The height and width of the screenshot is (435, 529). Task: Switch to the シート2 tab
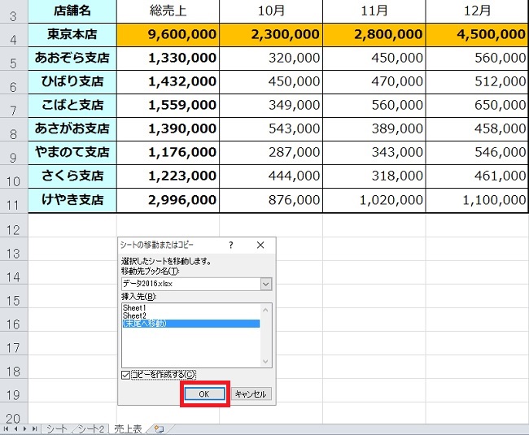[x=91, y=428]
